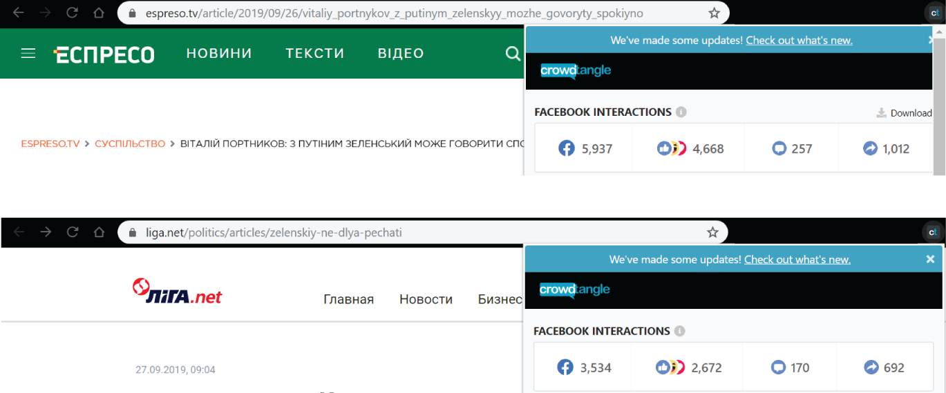Click the Liga.net logo
This screenshot has height=393, width=946.
click(x=177, y=292)
